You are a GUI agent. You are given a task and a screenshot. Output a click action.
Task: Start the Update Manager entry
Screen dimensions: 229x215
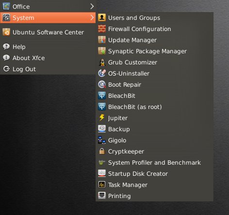point(154,40)
